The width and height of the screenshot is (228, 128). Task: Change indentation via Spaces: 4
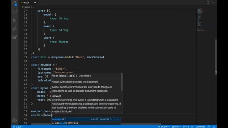point(176,127)
